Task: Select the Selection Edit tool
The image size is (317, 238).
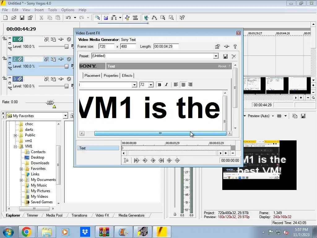Action: click(163, 18)
